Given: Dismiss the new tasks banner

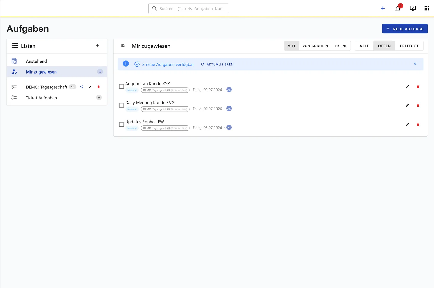Looking at the screenshot, I should [415, 64].
